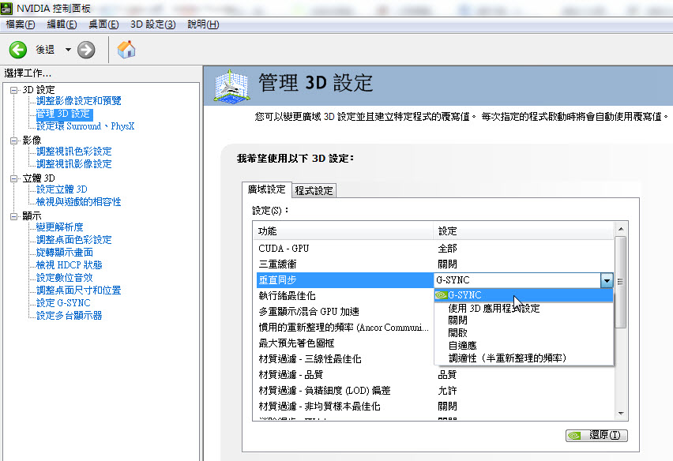Click the Home house icon
The height and width of the screenshot is (461, 673).
click(126, 50)
